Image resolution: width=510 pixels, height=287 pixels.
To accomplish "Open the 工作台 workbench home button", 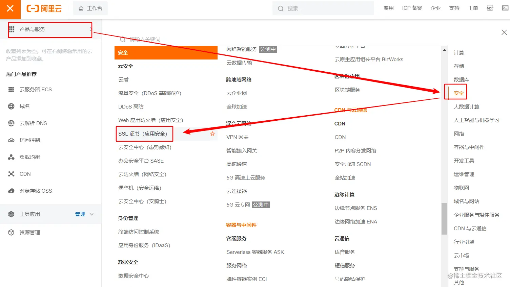I will pyautogui.click(x=90, y=8).
